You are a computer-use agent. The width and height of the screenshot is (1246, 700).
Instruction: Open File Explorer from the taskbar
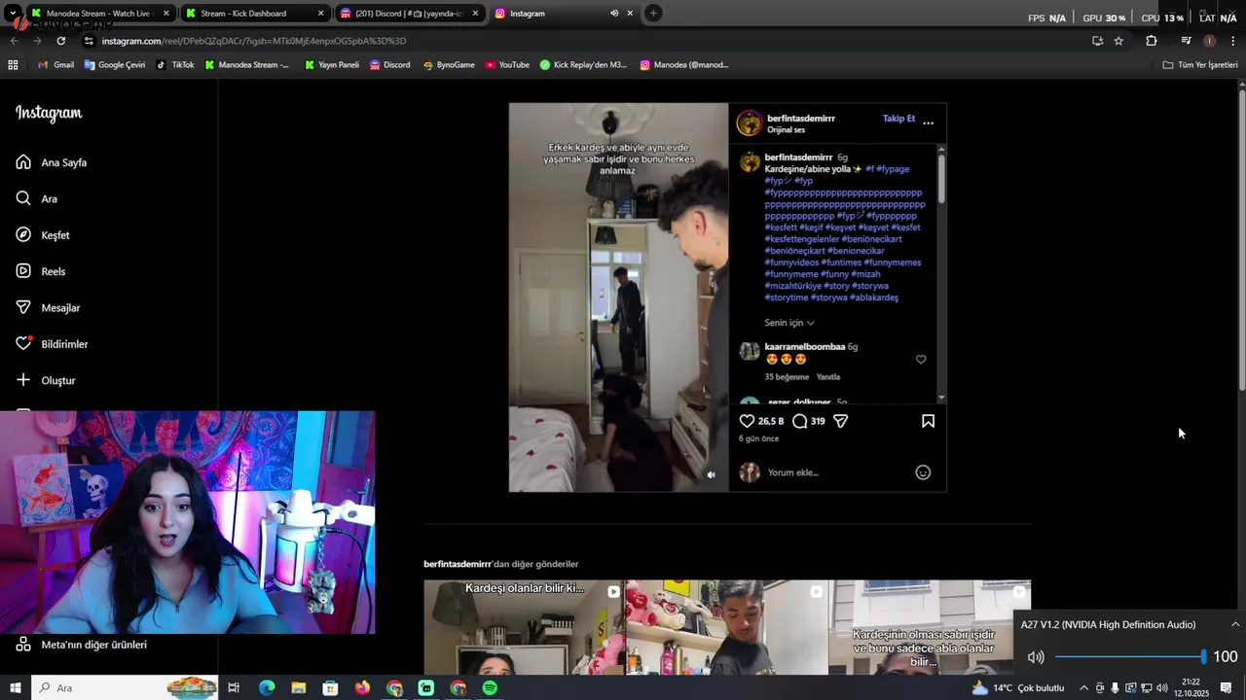click(298, 688)
